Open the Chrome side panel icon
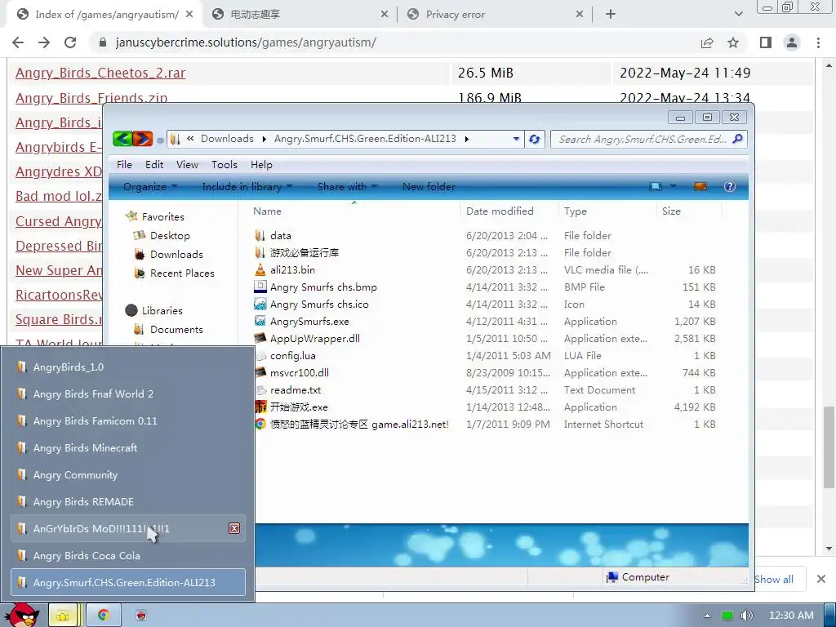 766,42
